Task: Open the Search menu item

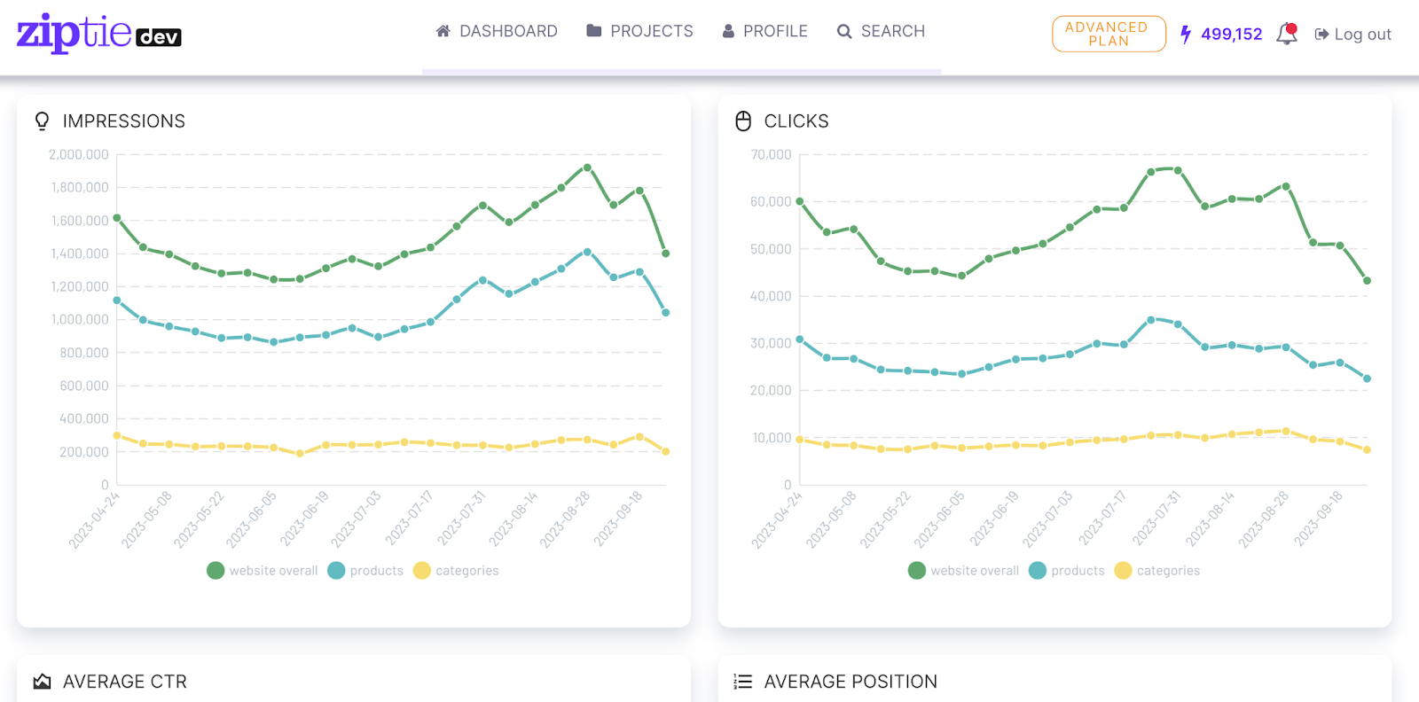Action: [881, 31]
